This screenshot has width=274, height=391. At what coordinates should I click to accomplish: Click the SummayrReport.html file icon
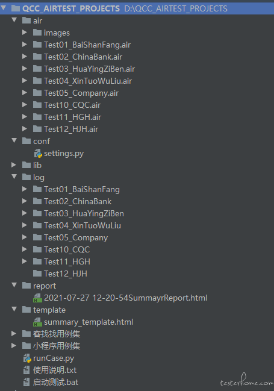point(37,298)
